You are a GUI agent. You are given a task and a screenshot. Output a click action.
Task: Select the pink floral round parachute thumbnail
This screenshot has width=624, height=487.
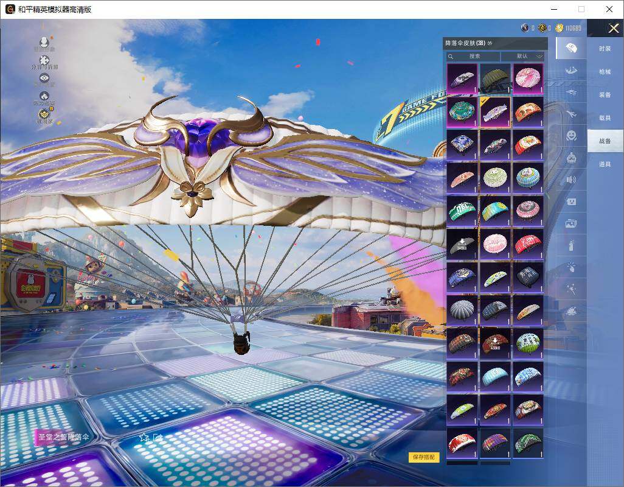(527, 78)
